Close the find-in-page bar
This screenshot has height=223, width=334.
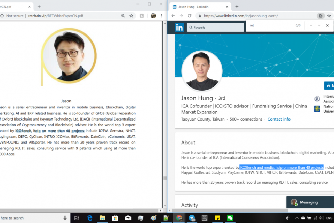[x=327, y=25]
